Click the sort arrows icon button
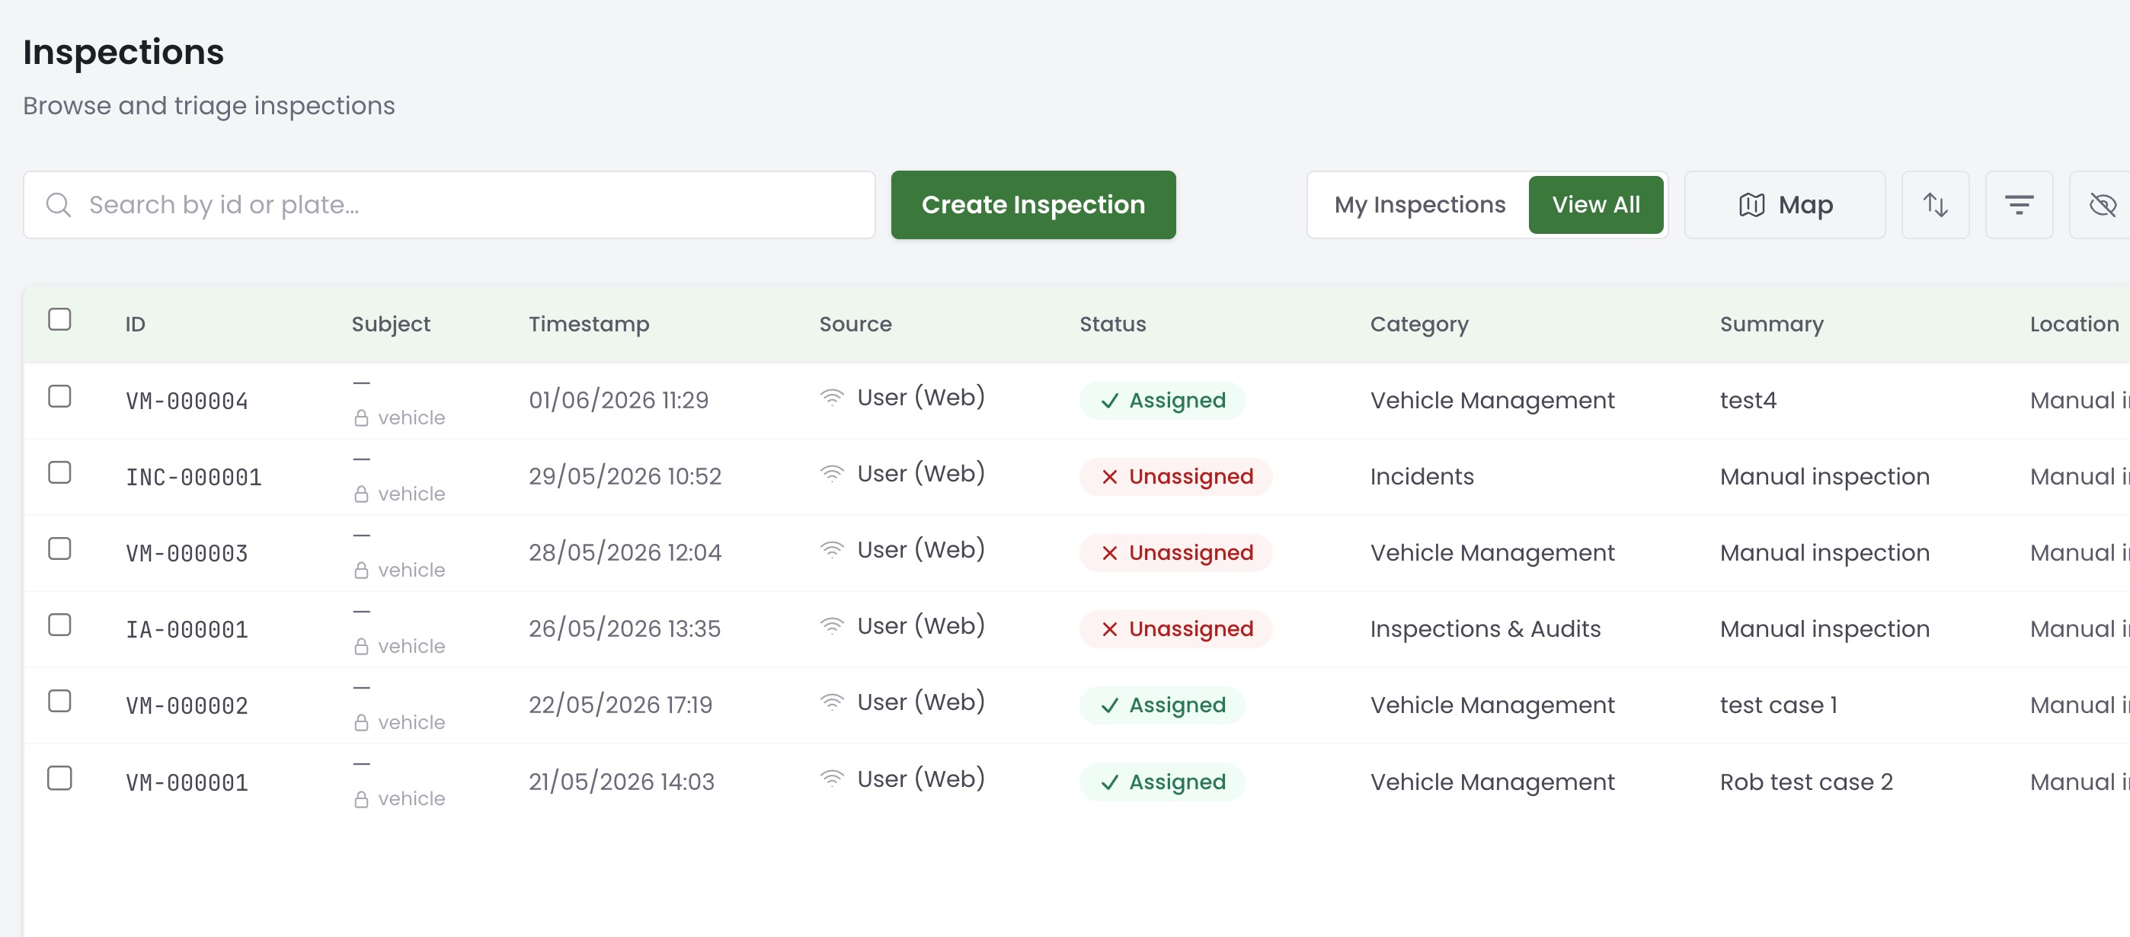2130x937 pixels. coord(1935,205)
